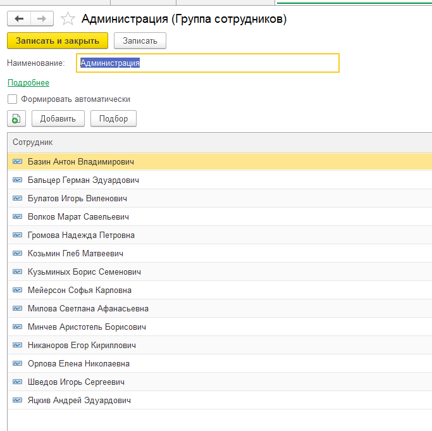Click row icon beside Яцкив Андрей Эдуардович
The image size is (432, 431).
point(17,401)
